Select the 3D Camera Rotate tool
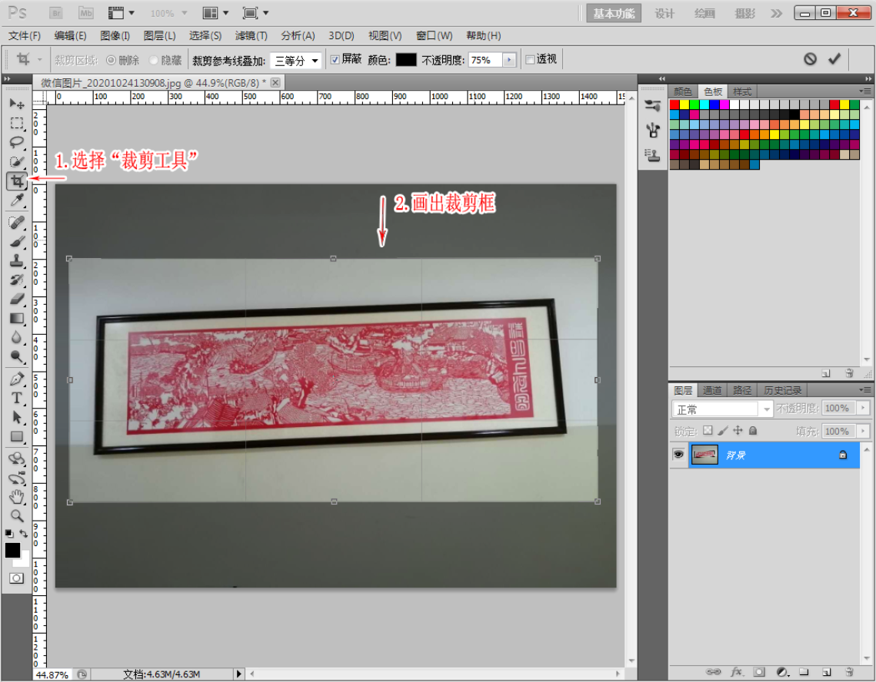 point(17,478)
